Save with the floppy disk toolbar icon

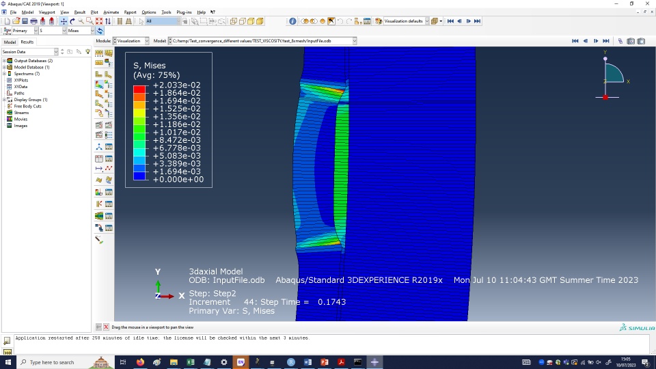click(x=25, y=21)
